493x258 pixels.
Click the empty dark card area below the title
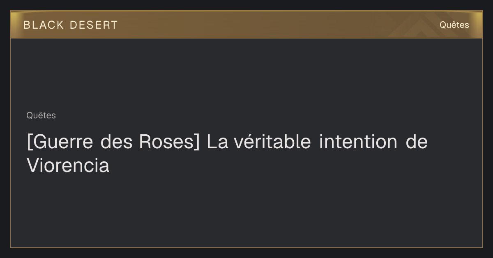[246, 211]
